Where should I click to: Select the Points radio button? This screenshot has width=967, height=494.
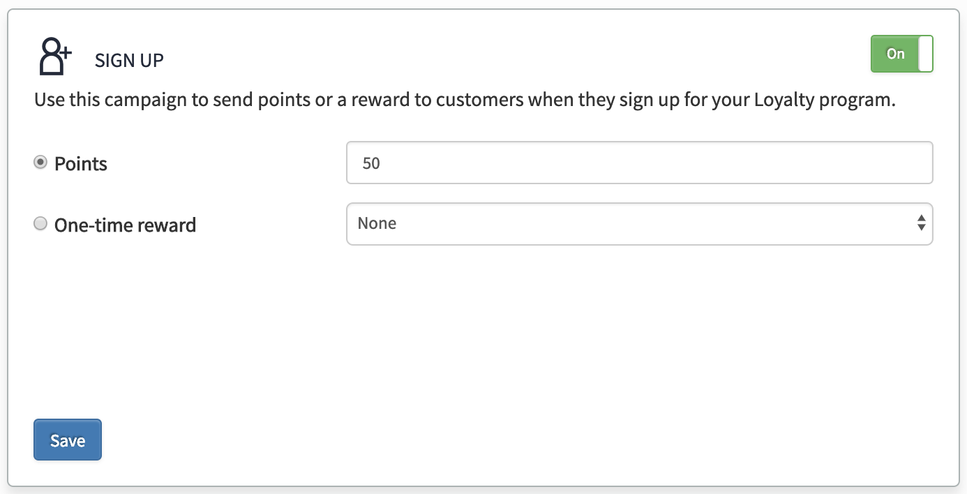click(x=41, y=163)
